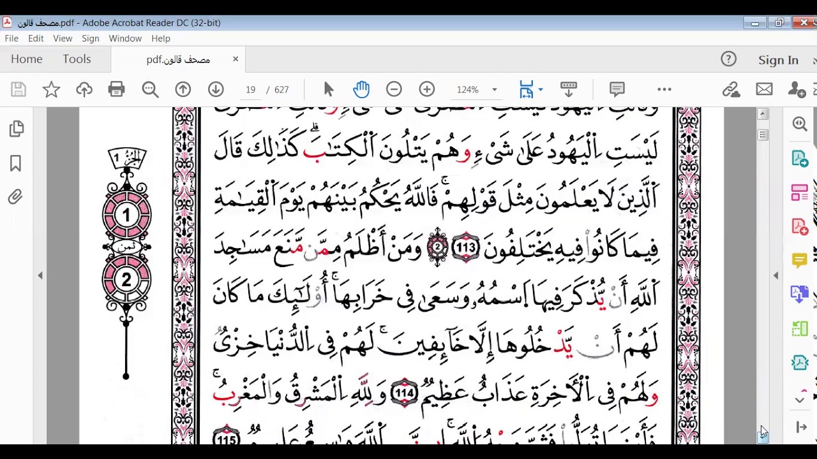Click the Sign In link
The width and height of the screenshot is (817, 459).
(x=778, y=60)
